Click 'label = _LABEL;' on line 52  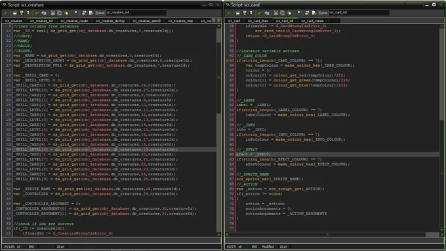point(254,105)
